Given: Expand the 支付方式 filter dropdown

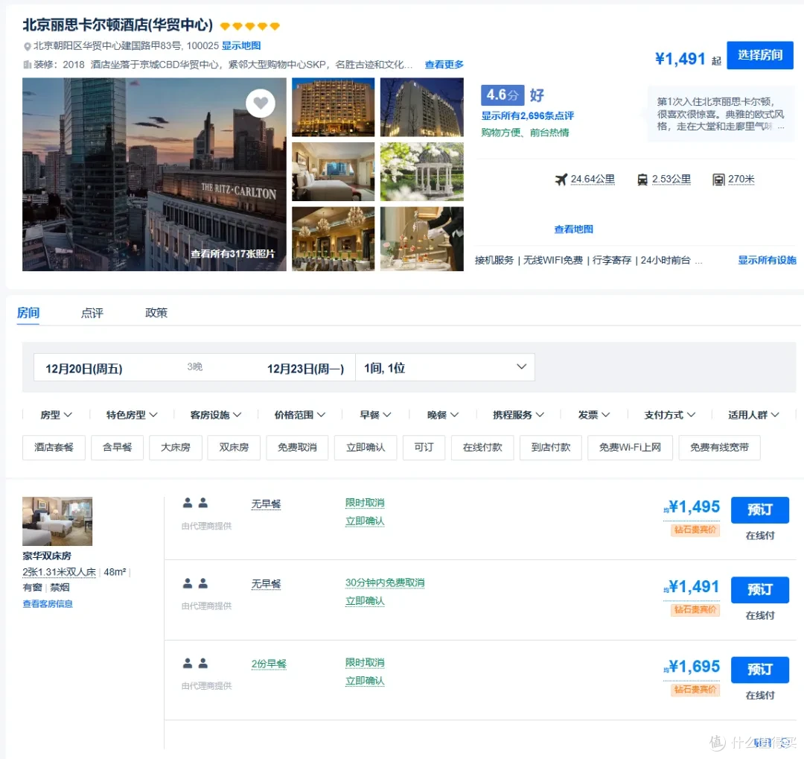Looking at the screenshot, I should click(670, 415).
